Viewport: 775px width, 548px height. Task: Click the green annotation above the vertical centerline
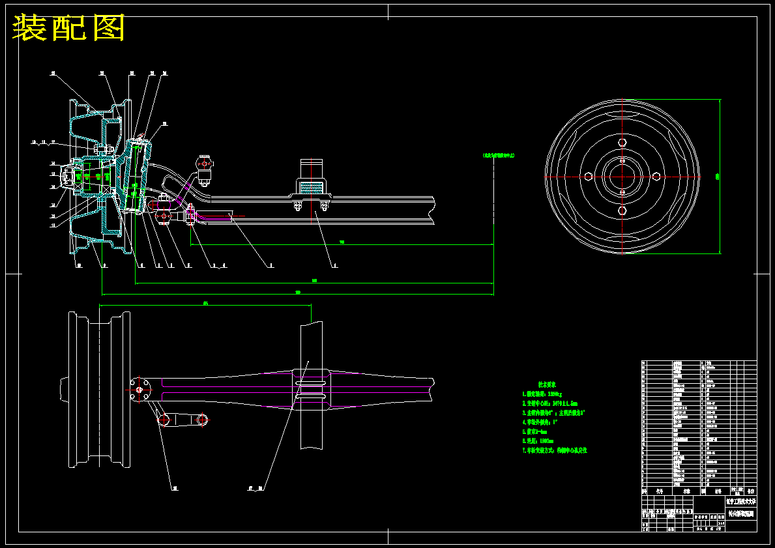[498, 155]
